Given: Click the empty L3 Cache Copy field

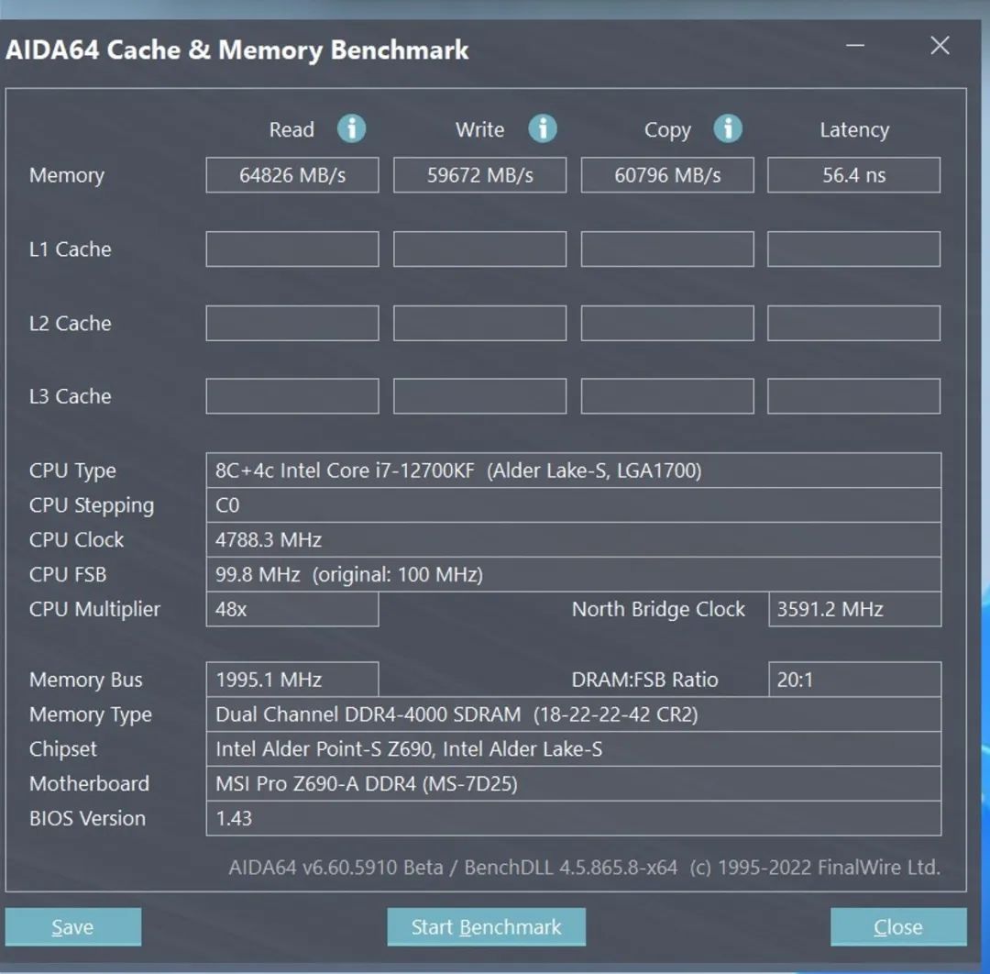Looking at the screenshot, I should tap(666, 395).
